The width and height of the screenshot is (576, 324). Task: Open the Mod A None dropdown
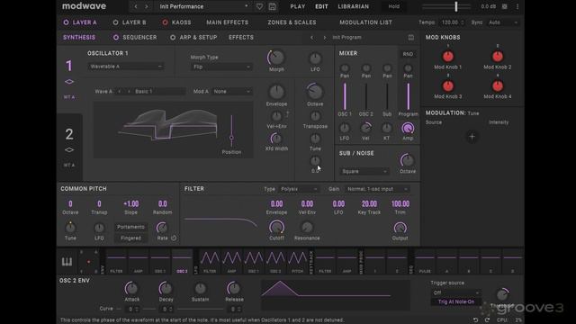point(232,92)
